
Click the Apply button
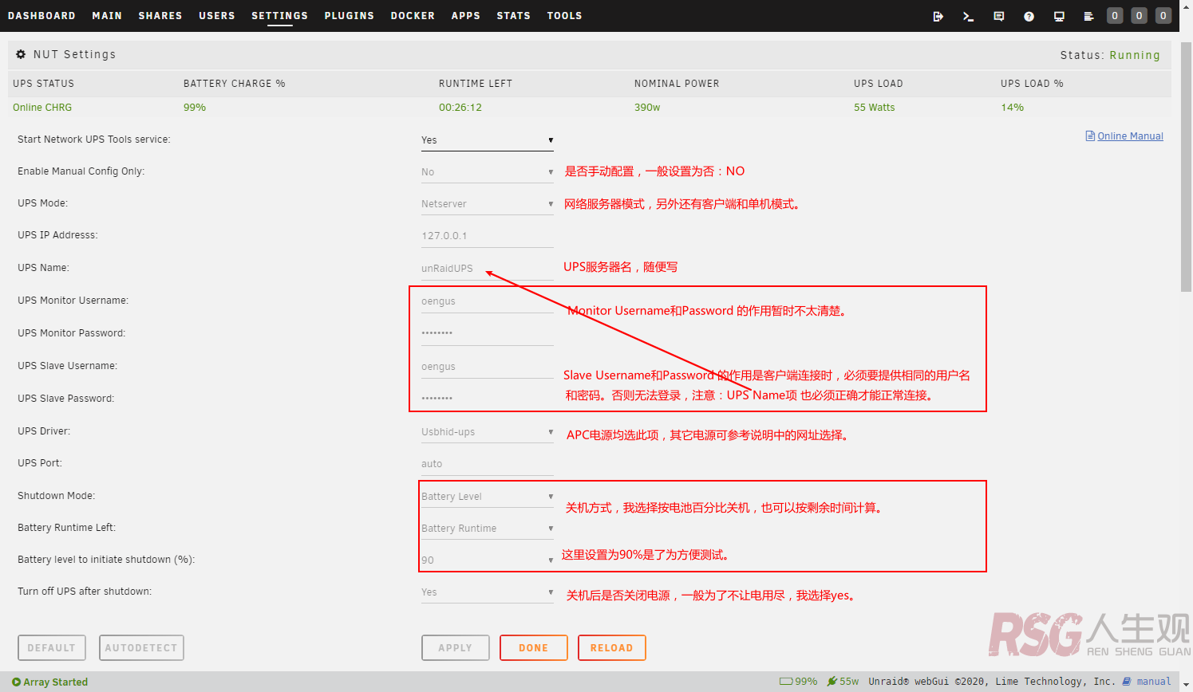pos(455,648)
